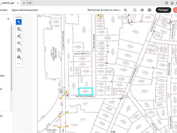
Task: Open the help question mark icon
Action: [x=166, y=3]
